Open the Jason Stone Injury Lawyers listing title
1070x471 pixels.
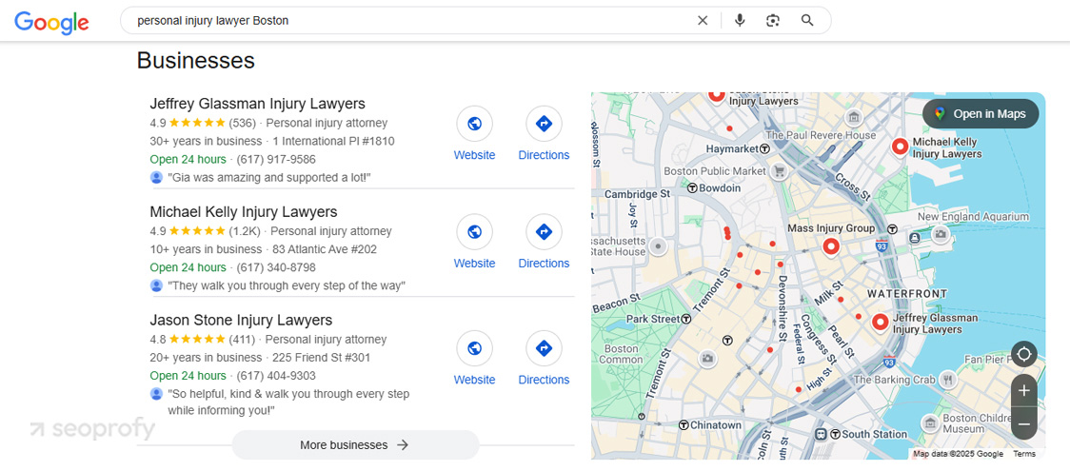click(241, 321)
